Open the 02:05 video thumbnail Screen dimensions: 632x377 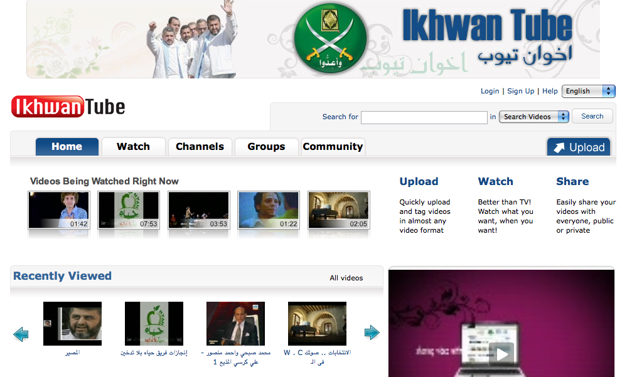(338, 210)
